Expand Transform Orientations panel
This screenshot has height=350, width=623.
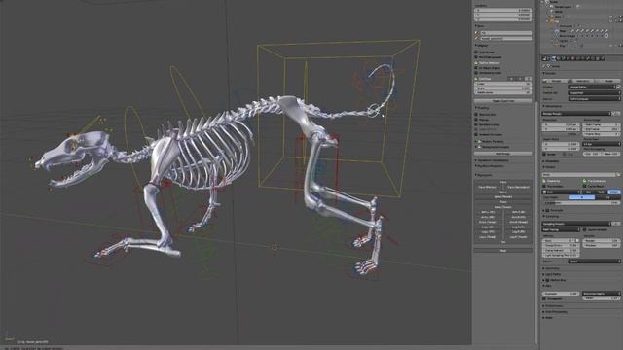pyautogui.click(x=493, y=160)
